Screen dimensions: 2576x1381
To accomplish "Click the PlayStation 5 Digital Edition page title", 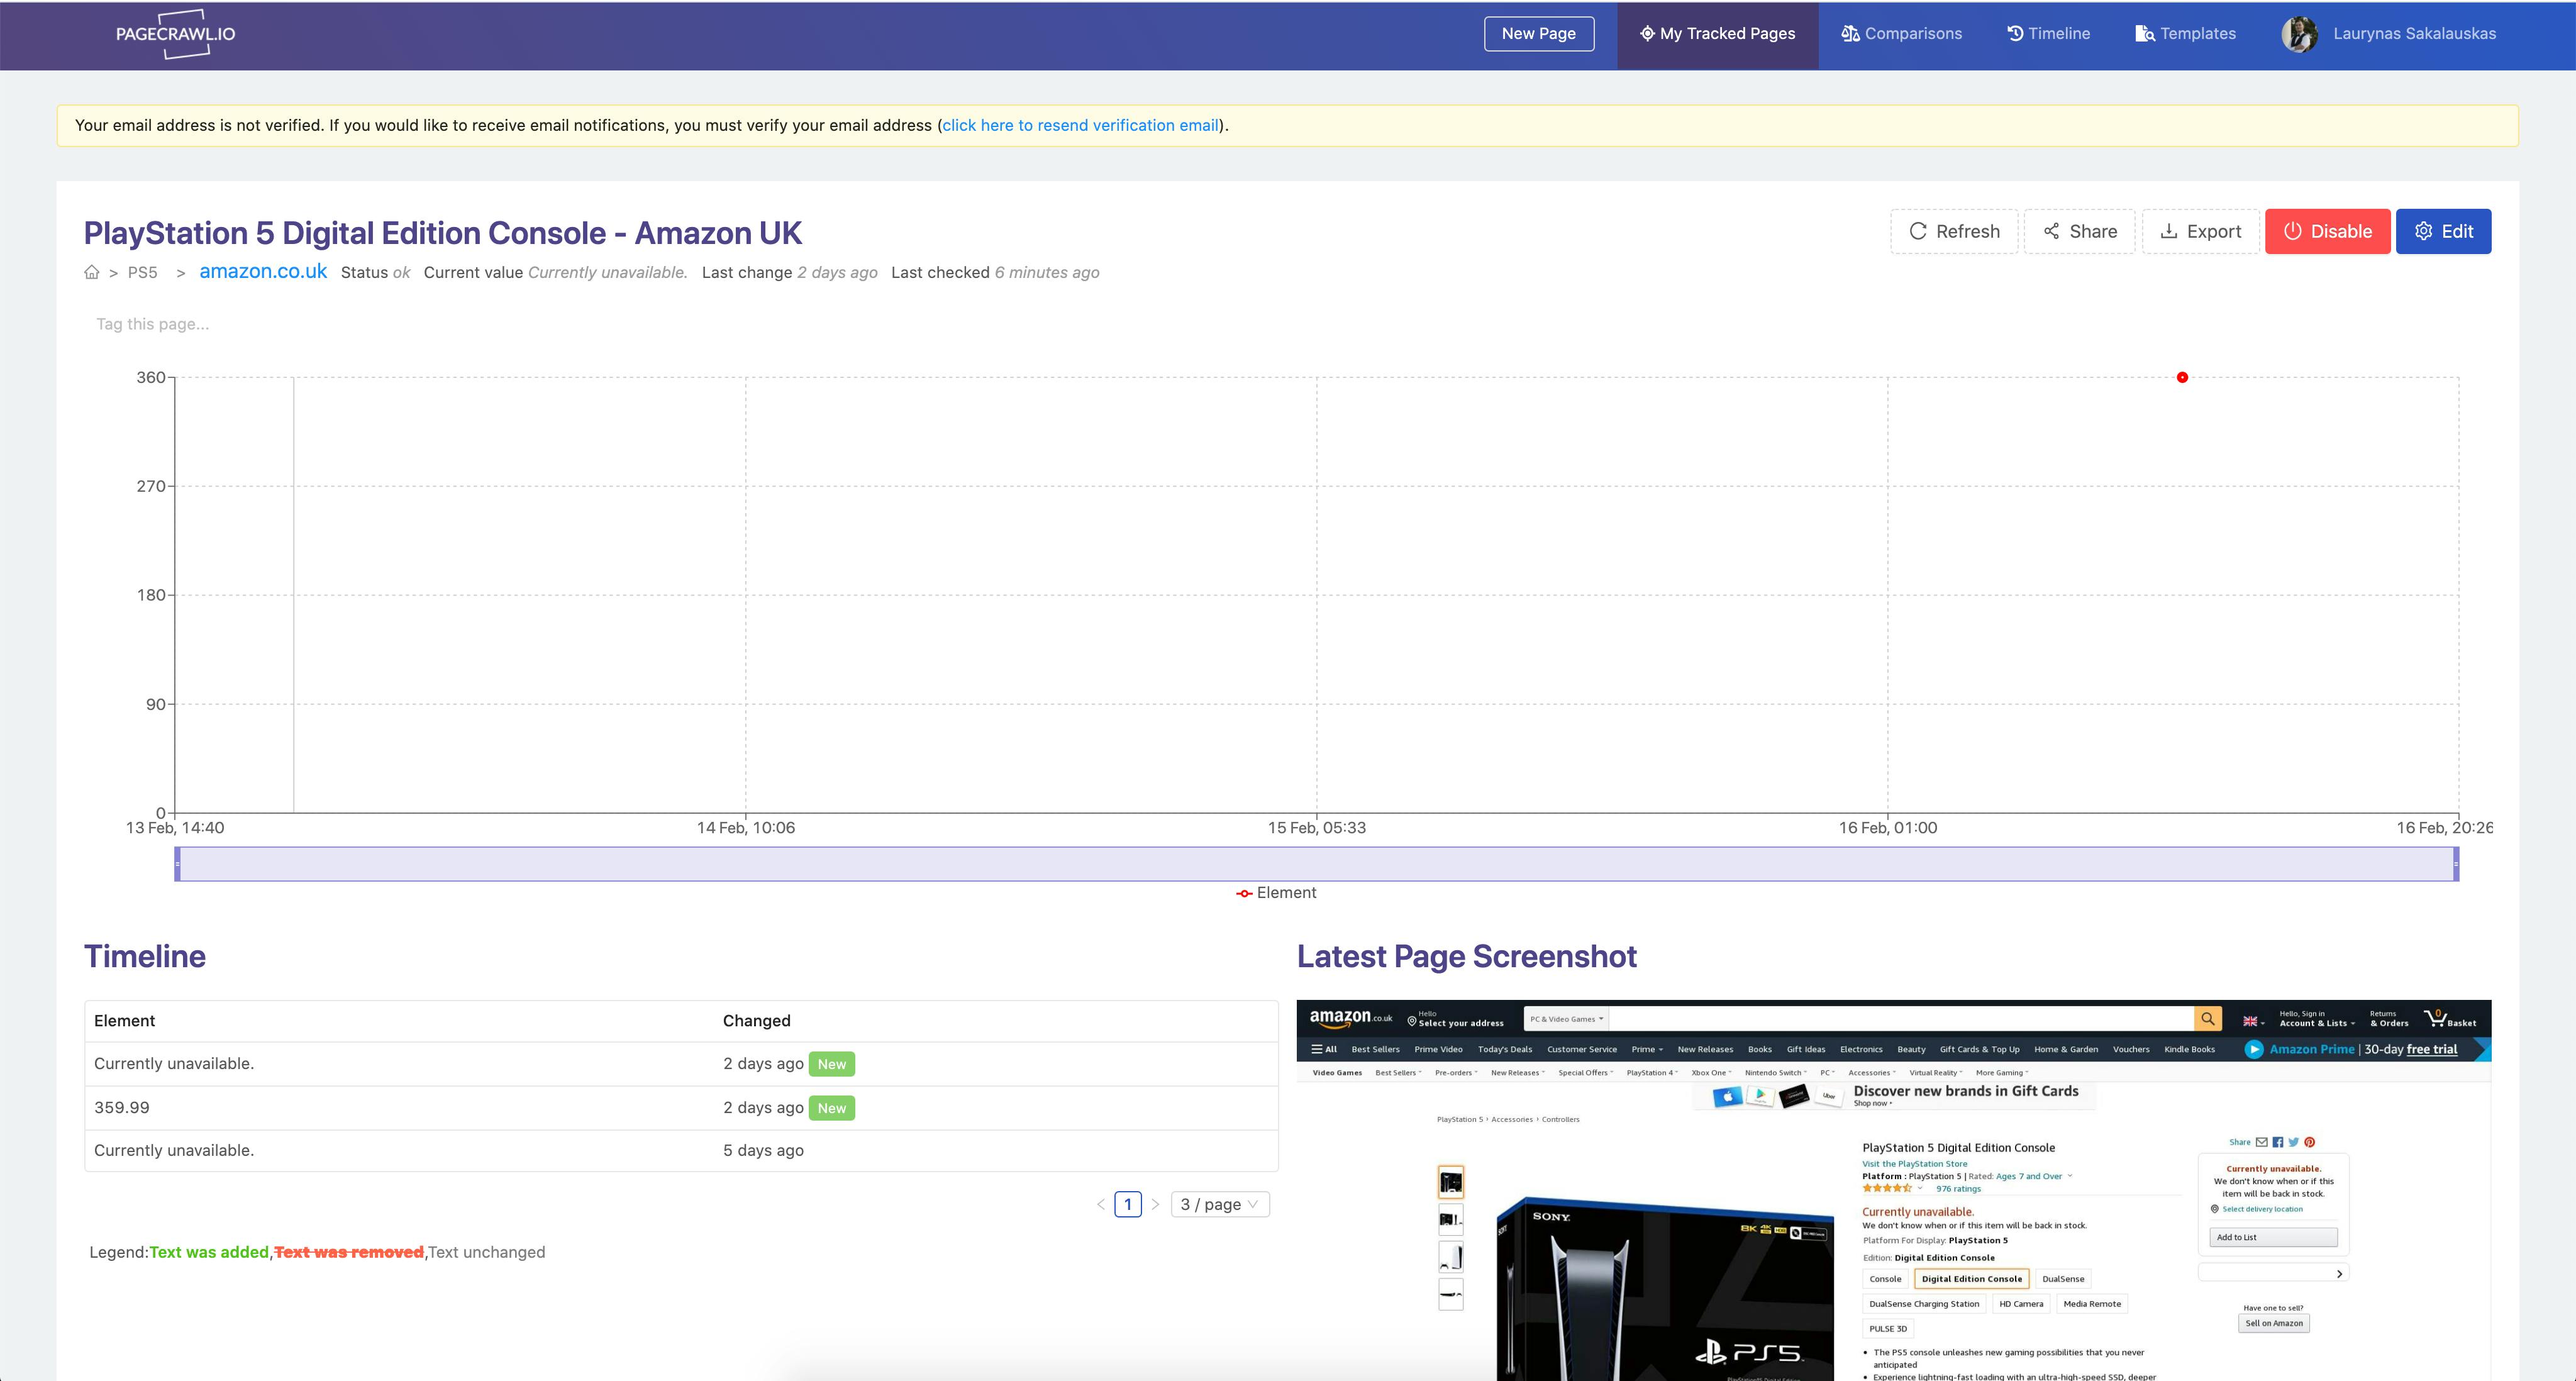I will pyautogui.click(x=443, y=232).
